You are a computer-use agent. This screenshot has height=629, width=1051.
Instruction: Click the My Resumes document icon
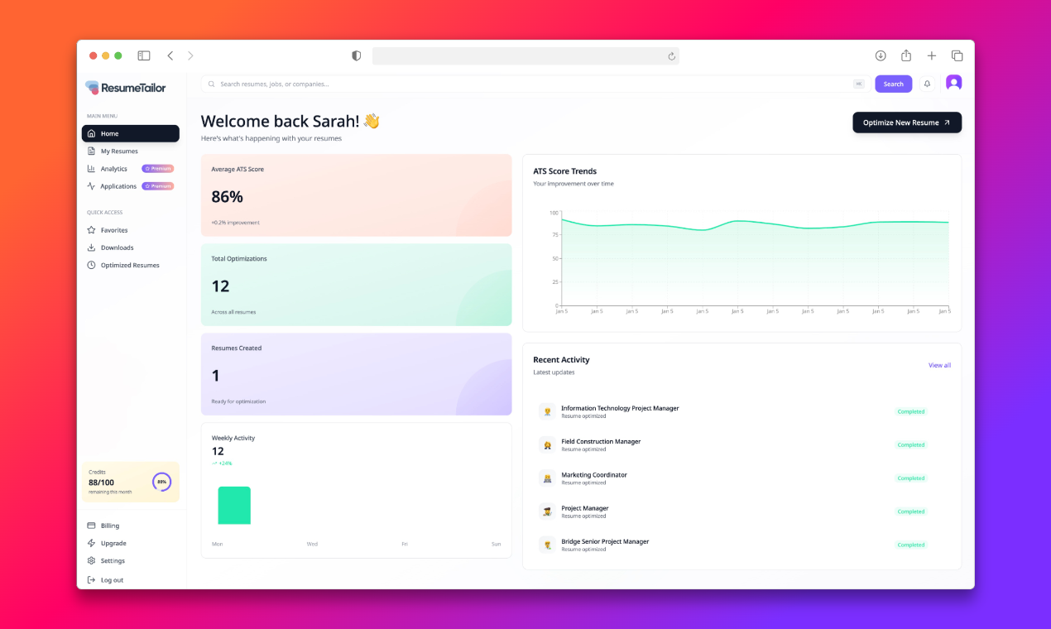coord(92,151)
